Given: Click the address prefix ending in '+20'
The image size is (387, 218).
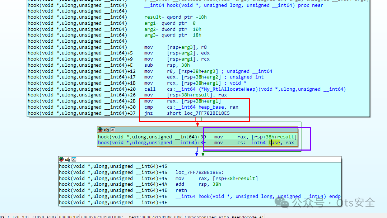Looking at the screenshot, I should 82,89.
